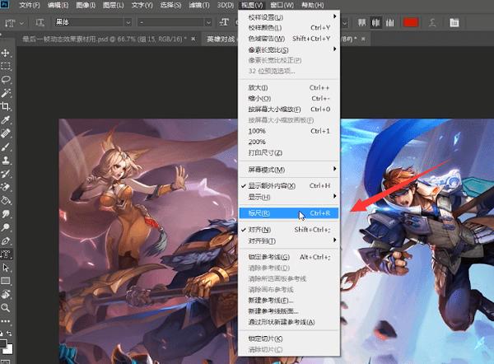The height and width of the screenshot is (364, 494).
Task: Choose 按屏幕大小缩放(F) fit on screen
Action: click(288, 110)
